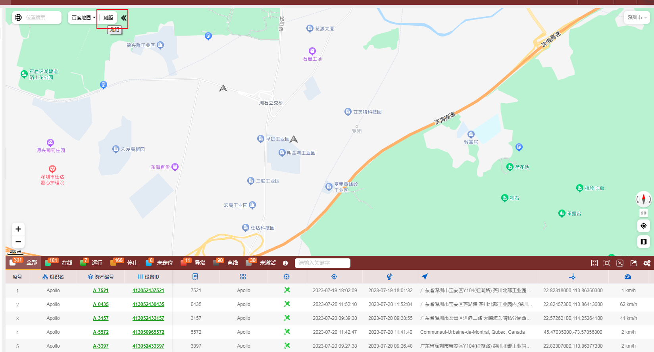654x352 pixels.
Task: Click the 测距 distance measure button
Action: coord(108,18)
